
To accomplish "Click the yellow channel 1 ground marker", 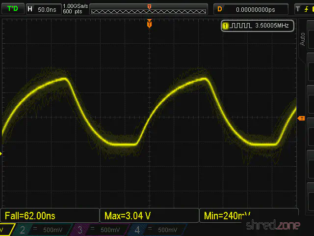I will tap(1, 153).
